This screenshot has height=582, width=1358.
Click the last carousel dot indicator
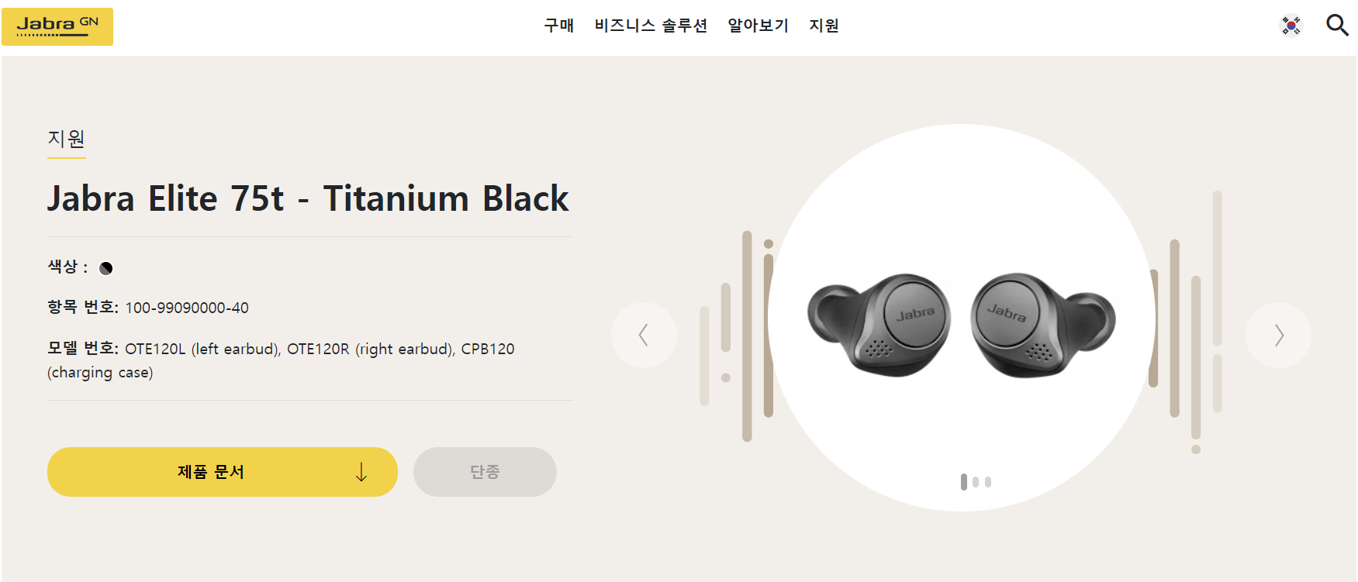pyautogui.click(x=987, y=482)
